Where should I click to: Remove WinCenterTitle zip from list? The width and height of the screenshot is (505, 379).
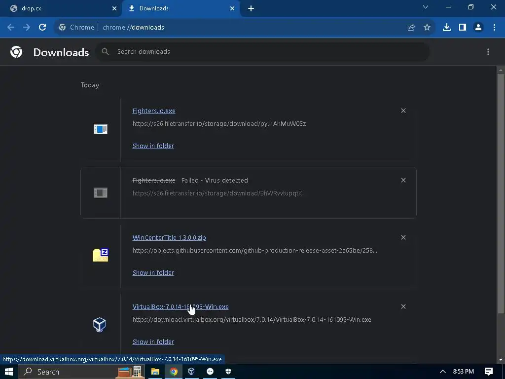[x=403, y=237]
